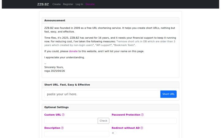
Task: Click the Description label text
Action: click(x=52, y=128)
